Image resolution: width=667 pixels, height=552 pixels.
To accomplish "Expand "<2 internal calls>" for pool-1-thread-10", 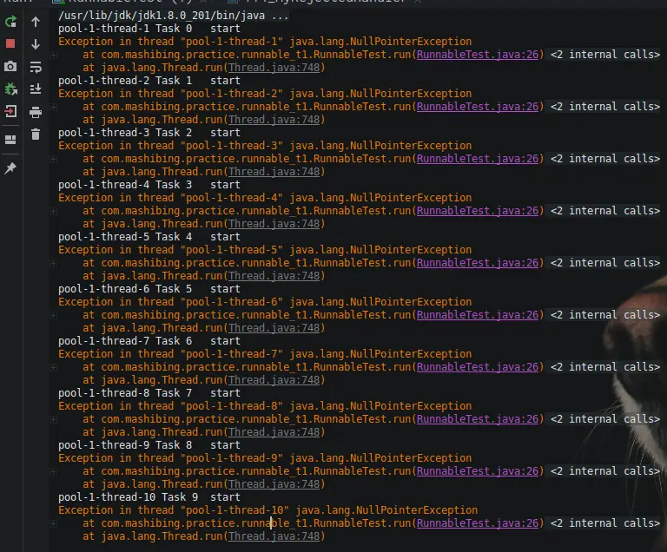I will tap(604, 523).
